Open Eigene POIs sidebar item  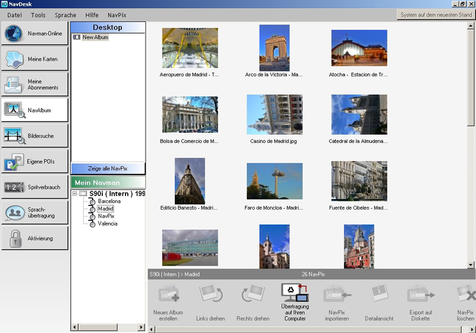tap(14, 161)
